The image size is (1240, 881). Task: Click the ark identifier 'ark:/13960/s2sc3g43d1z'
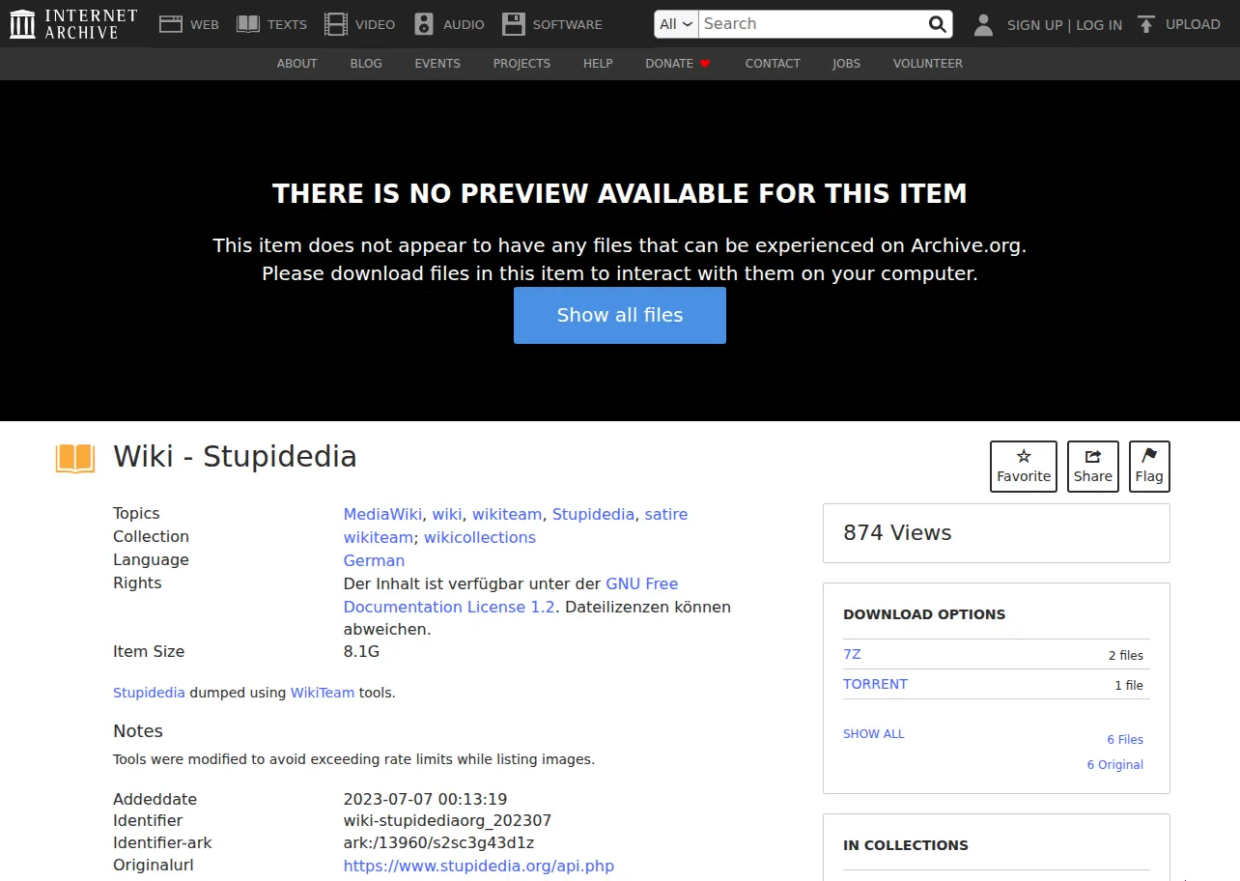(x=438, y=843)
